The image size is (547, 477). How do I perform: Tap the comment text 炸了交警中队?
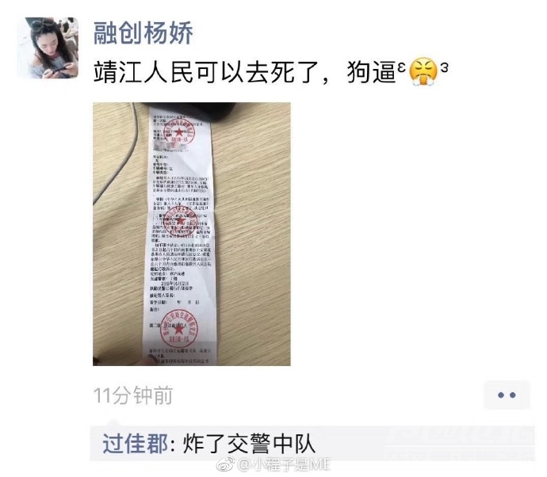249,444
